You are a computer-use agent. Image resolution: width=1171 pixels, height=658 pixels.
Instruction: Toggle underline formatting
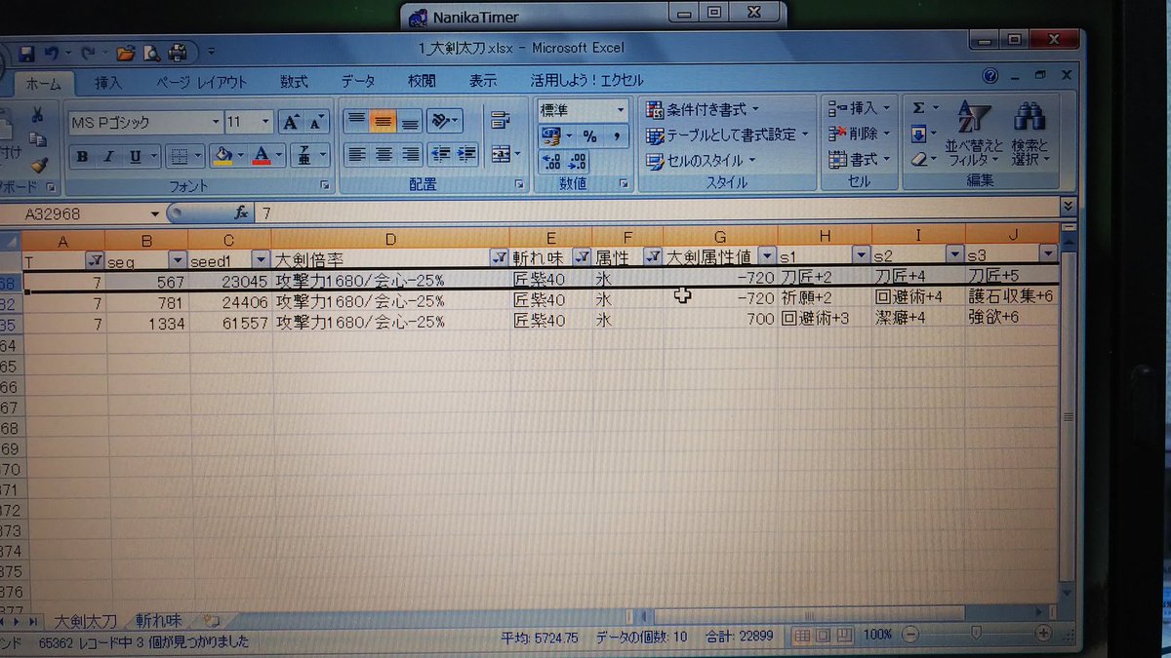click(x=134, y=156)
